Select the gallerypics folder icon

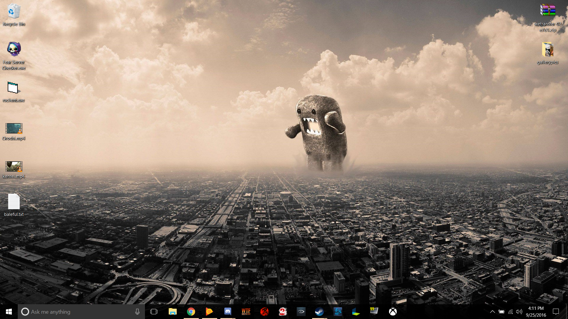click(548, 53)
